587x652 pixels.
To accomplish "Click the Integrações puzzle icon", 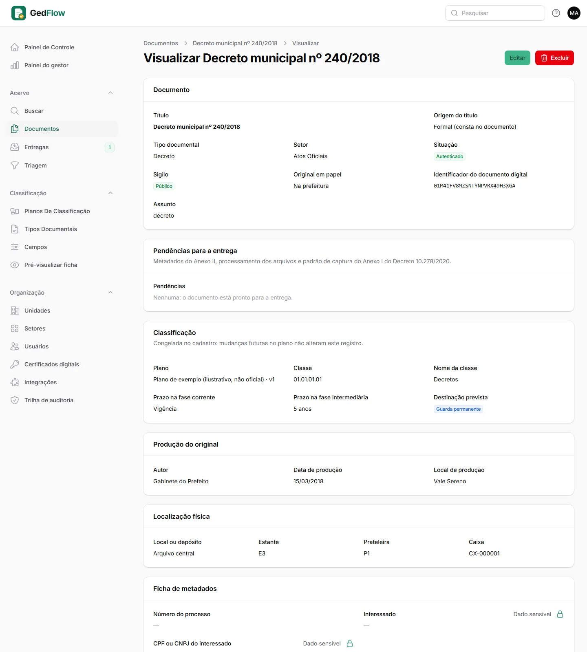I will [15, 382].
